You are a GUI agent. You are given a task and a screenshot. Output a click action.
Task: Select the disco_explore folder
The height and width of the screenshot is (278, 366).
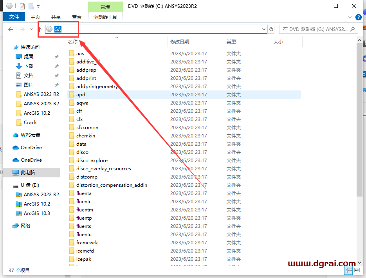pos(92,161)
